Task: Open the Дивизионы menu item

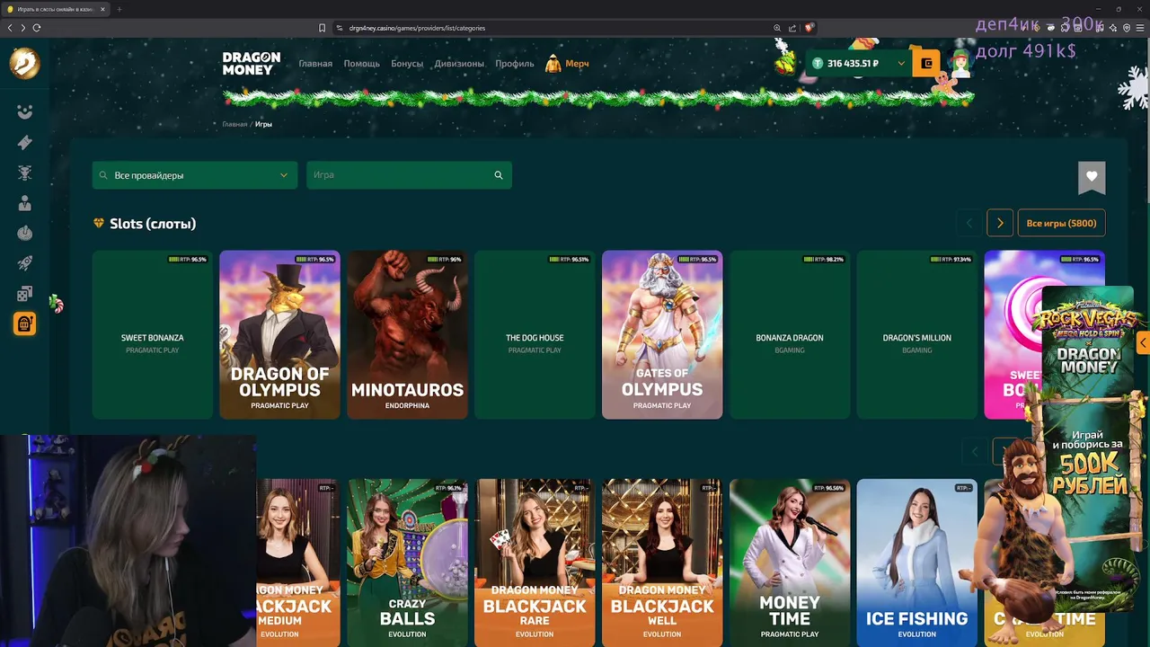Action: [x=459, y=64]
